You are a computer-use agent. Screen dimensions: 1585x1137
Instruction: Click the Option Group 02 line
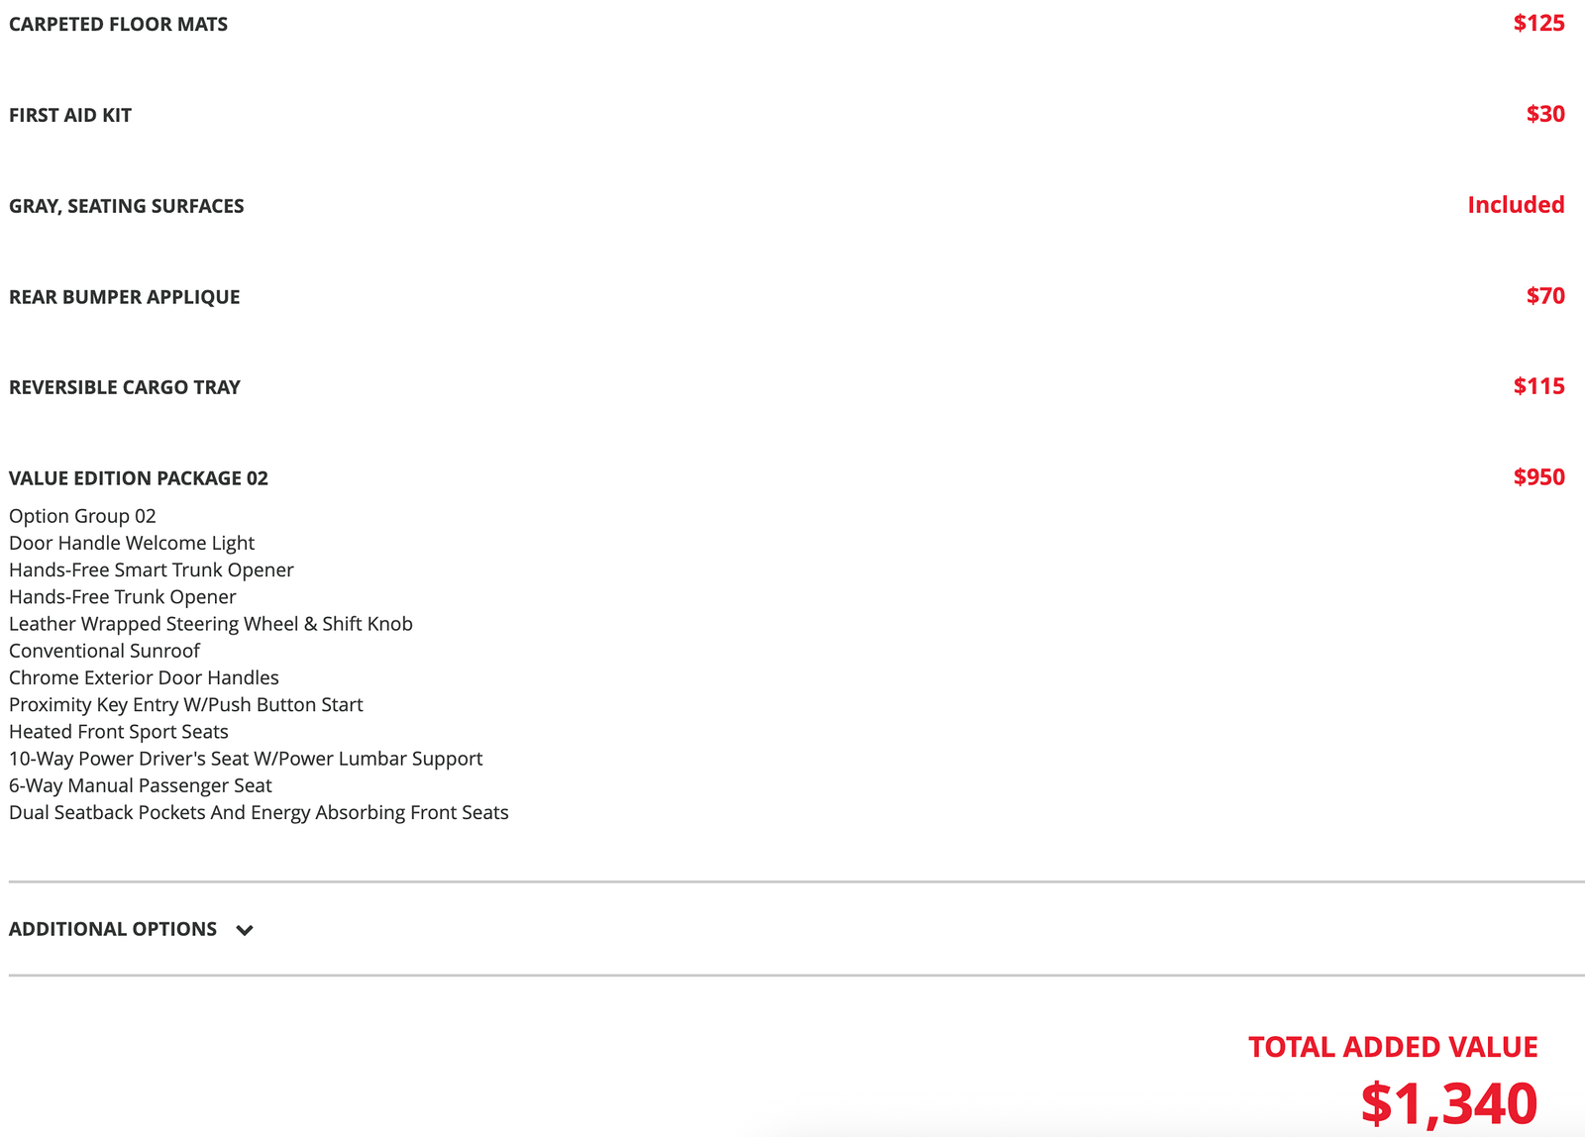pos(82,516)
